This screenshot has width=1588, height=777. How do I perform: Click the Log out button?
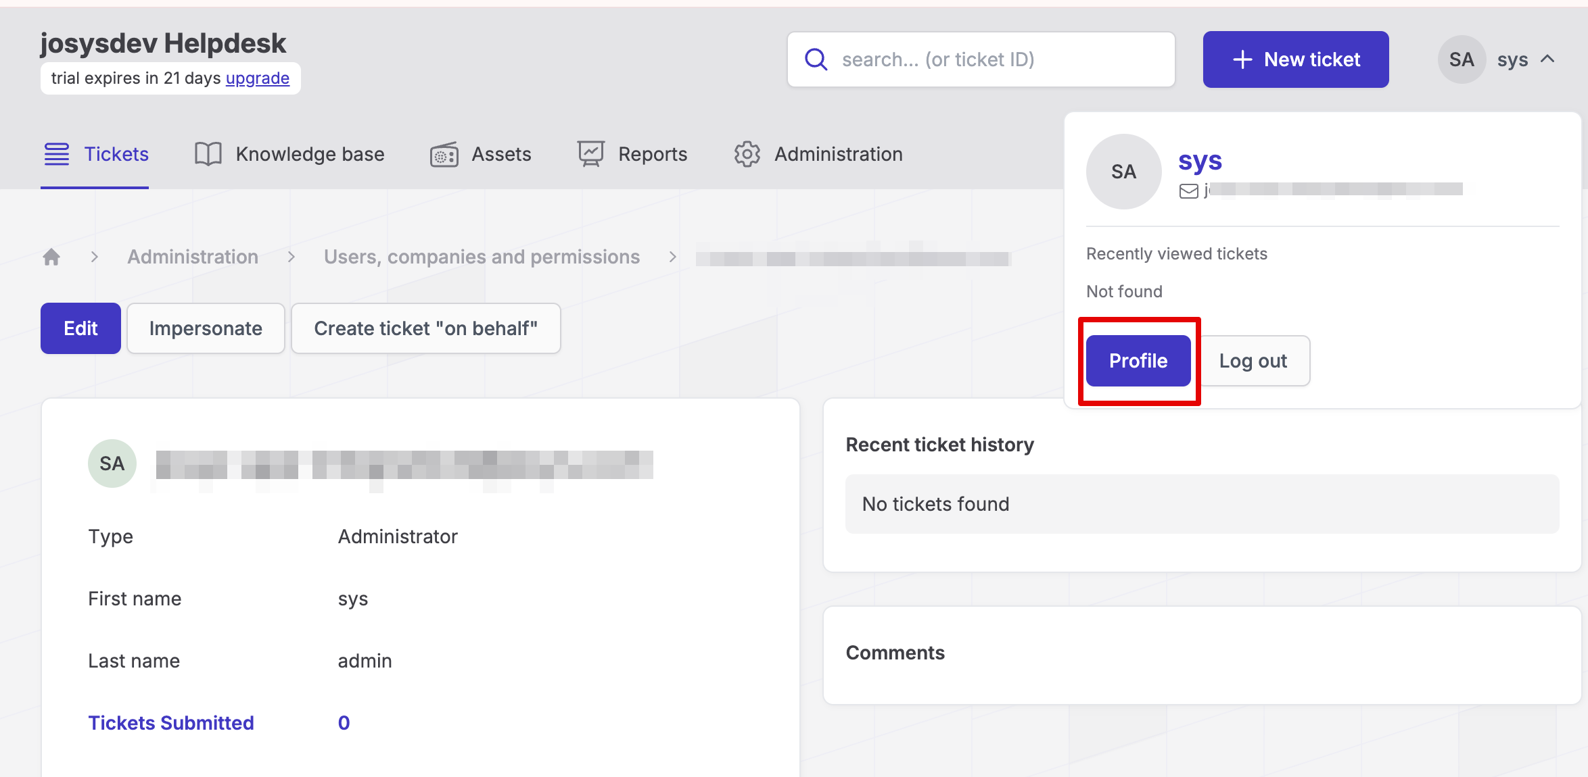point(1253,361)
